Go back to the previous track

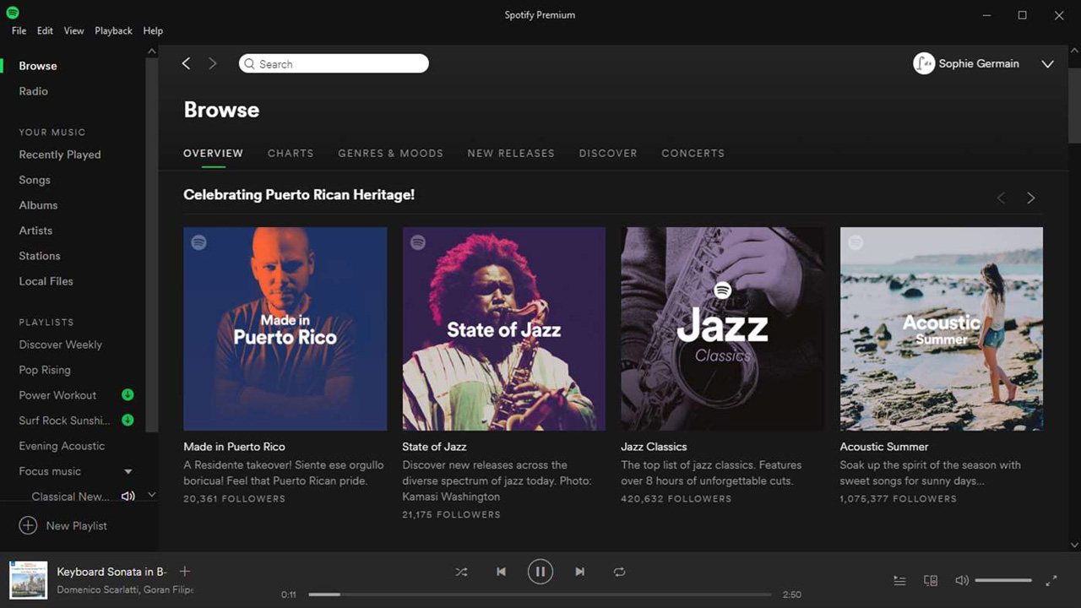coord(501,572)
